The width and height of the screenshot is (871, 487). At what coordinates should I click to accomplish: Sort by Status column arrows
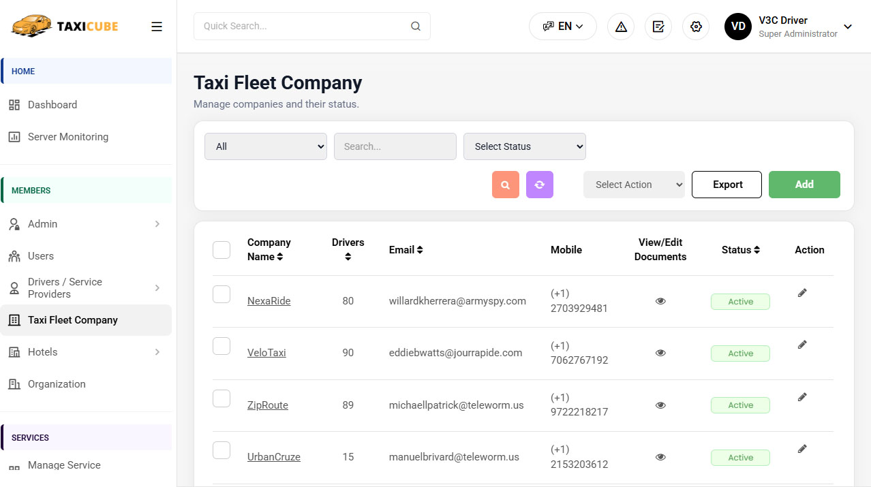tap(757, 250)
